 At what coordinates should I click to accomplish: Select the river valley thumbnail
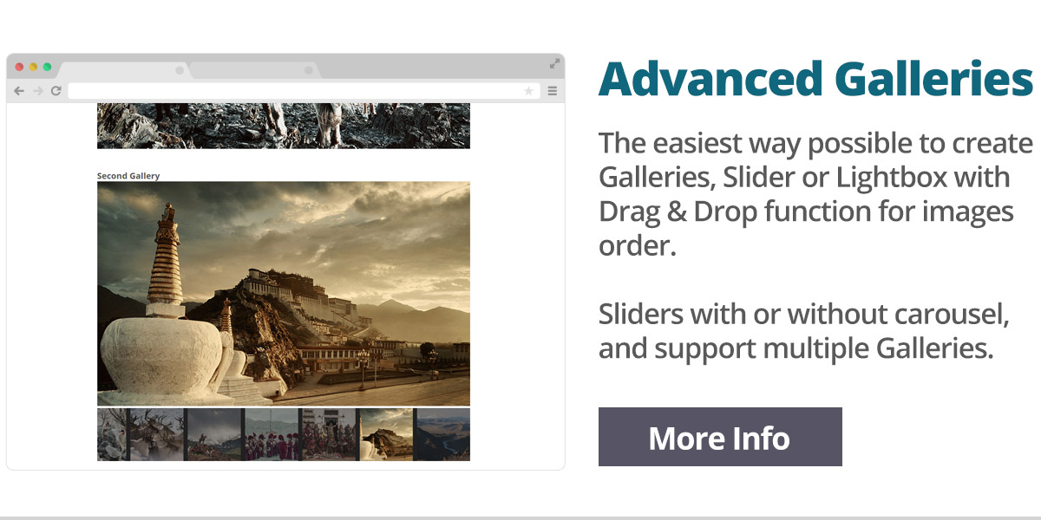442,434
